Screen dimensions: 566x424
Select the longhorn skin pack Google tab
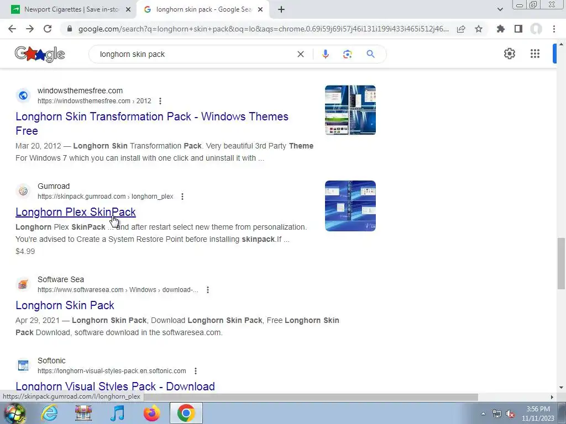[202, 9]
